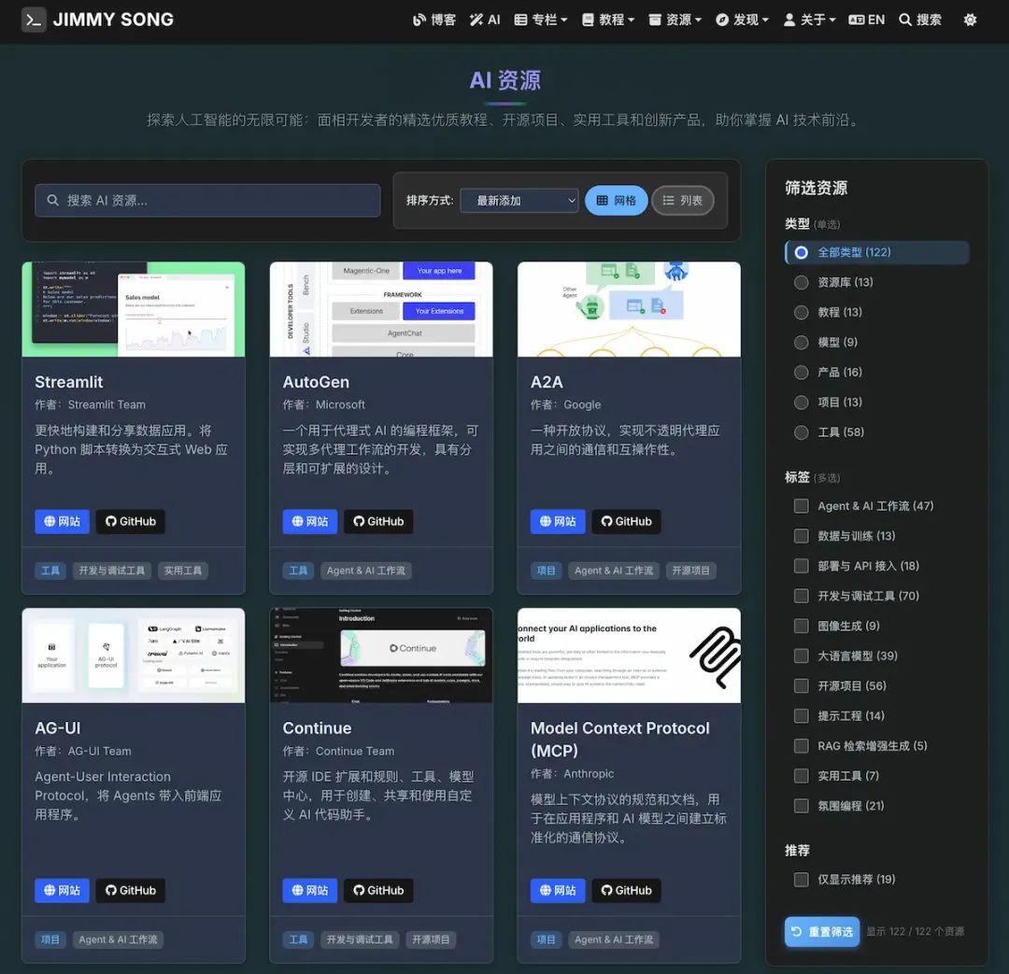Image resolution: width=1009 pixels, height=974 pixels.
Task: Open the settings gear in the top bar
Action: tap(970, 20)
